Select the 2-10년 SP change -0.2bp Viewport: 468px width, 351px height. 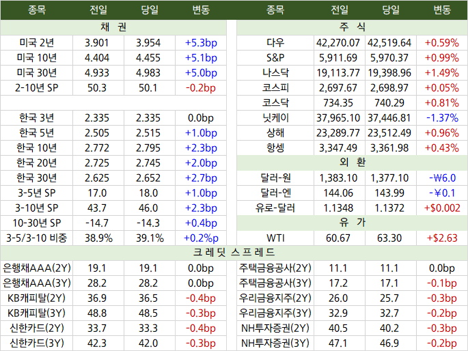(x=201, y=88)
